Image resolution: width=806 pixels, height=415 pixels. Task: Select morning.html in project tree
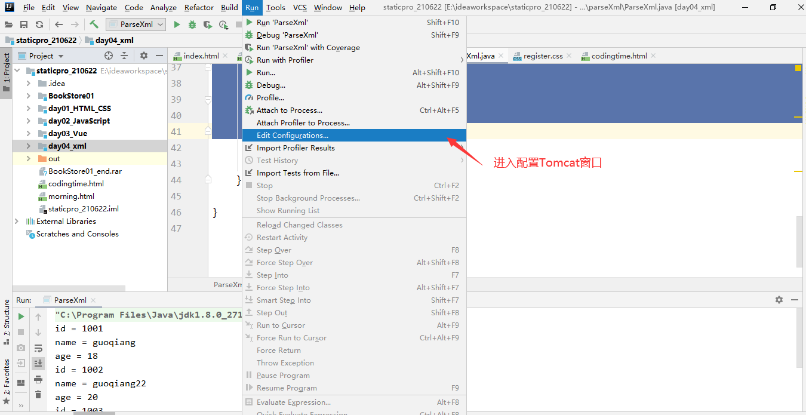click(71, 196)
